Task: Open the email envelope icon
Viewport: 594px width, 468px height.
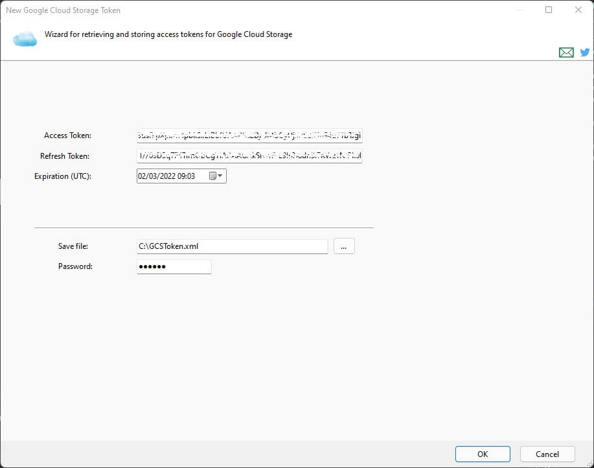Action: pyautogui.click(x=565, y=52)
